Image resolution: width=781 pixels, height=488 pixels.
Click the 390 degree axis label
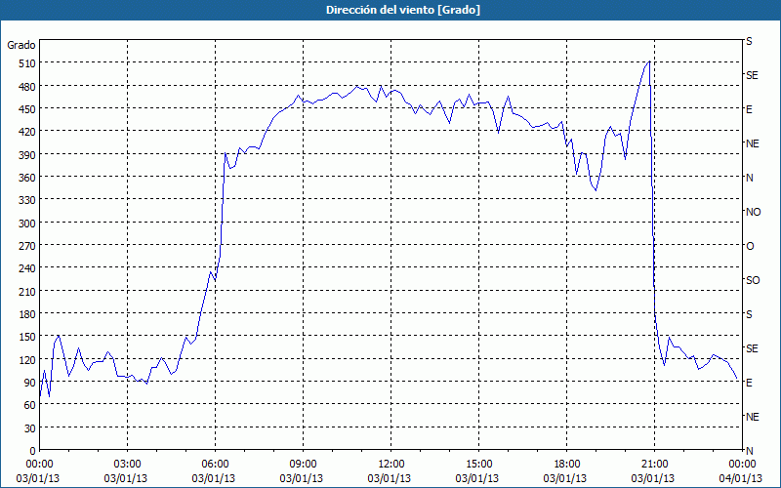27,155
